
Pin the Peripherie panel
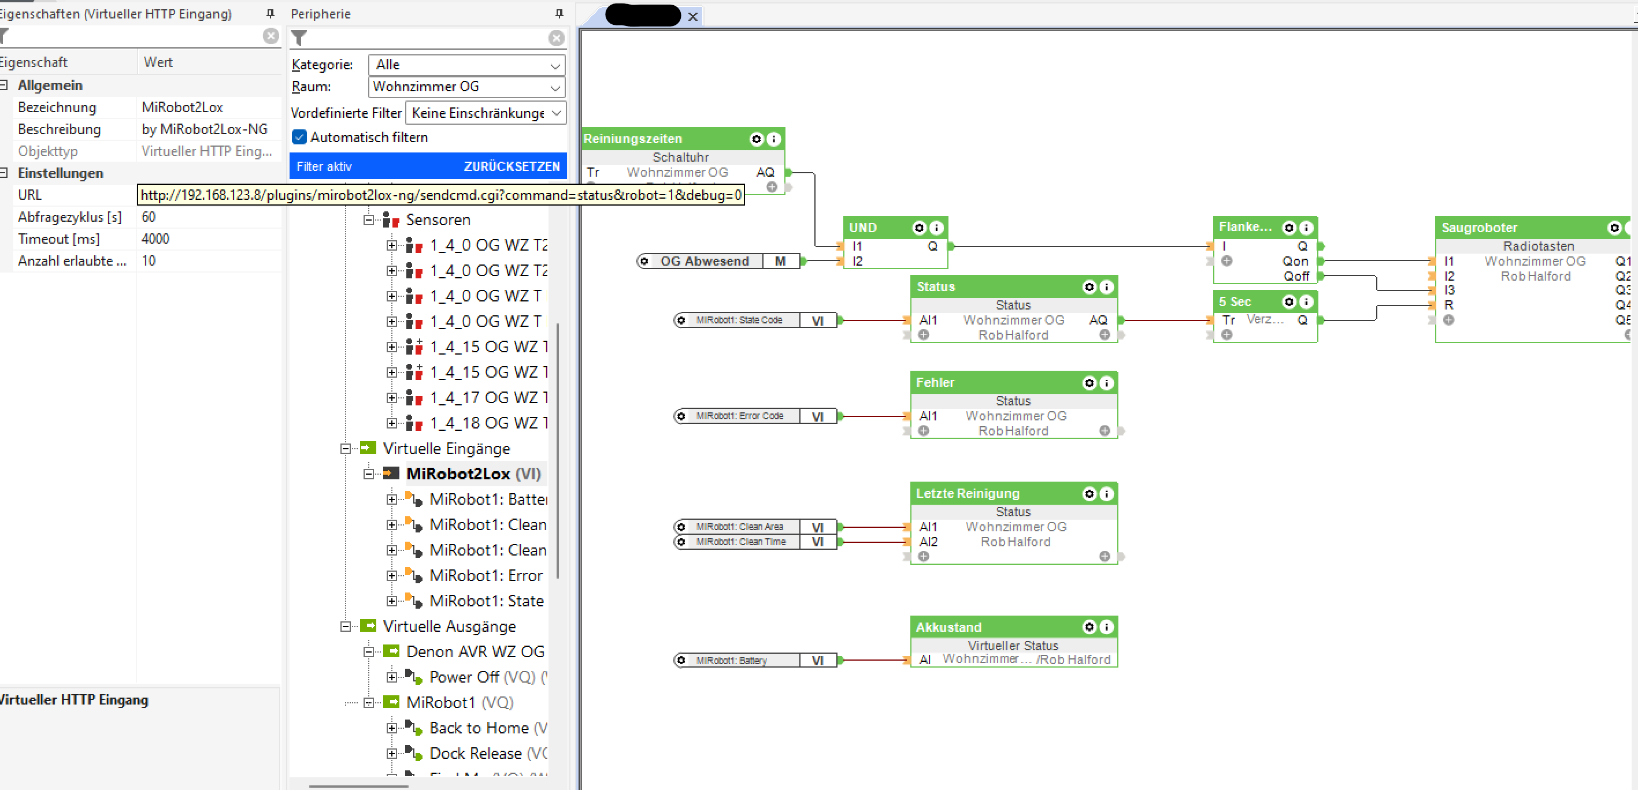tap(559, 13)
